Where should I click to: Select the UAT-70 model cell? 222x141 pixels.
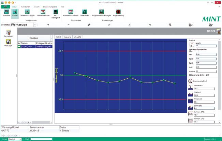15,130
